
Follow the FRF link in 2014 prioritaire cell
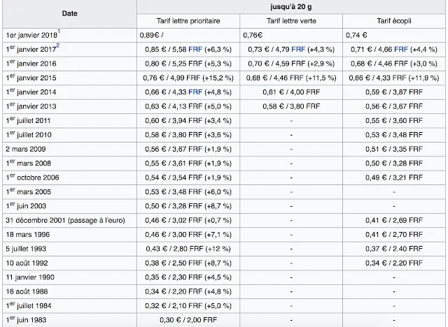[195, 92]
